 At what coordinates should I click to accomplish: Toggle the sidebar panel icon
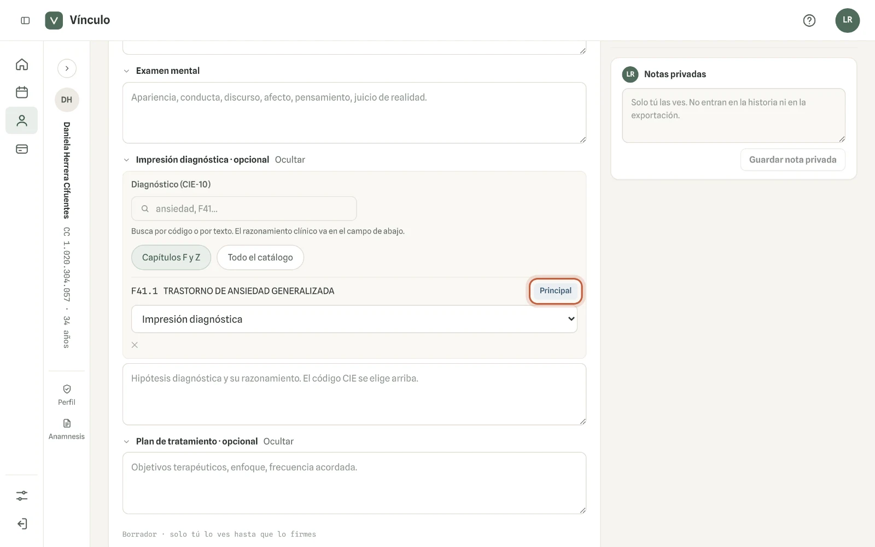click(25, 20)
